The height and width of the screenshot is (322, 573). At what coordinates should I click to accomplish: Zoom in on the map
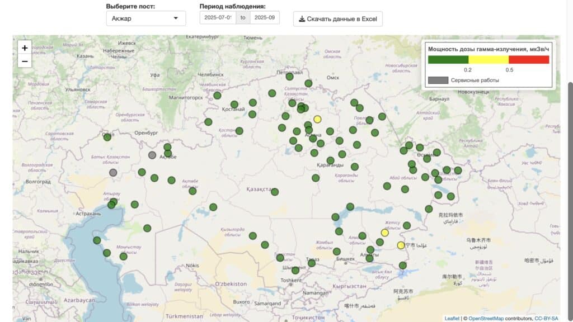pos(25,48)
